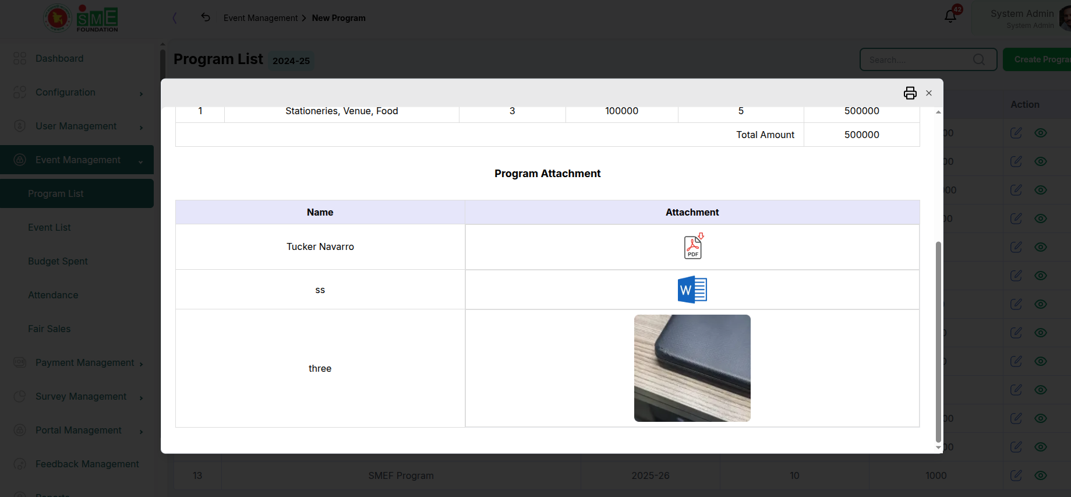
Task: Click the sidebar scrollbar
Action: (x=162, y=64)
